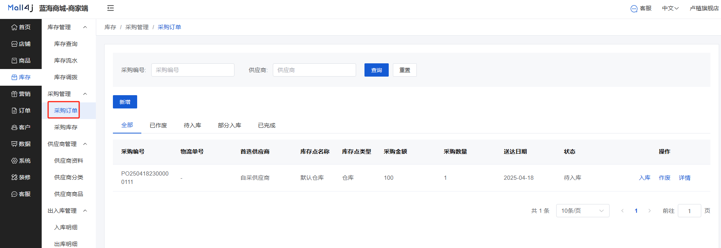The image size is (721, 248).
Task: Open 入库明细 menu item
Action: (66, 228)
